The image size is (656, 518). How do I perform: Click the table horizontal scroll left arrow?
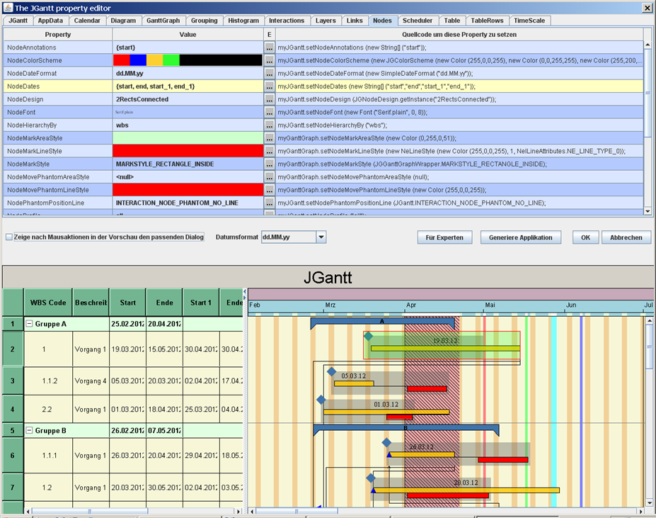(28, 512)
